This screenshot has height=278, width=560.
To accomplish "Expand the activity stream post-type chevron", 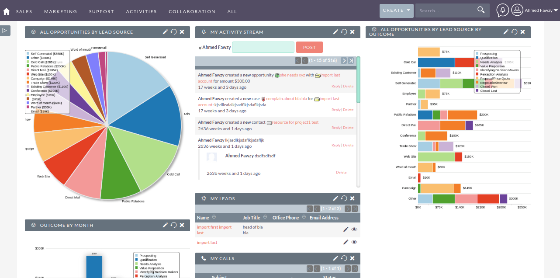I will 200,48.
